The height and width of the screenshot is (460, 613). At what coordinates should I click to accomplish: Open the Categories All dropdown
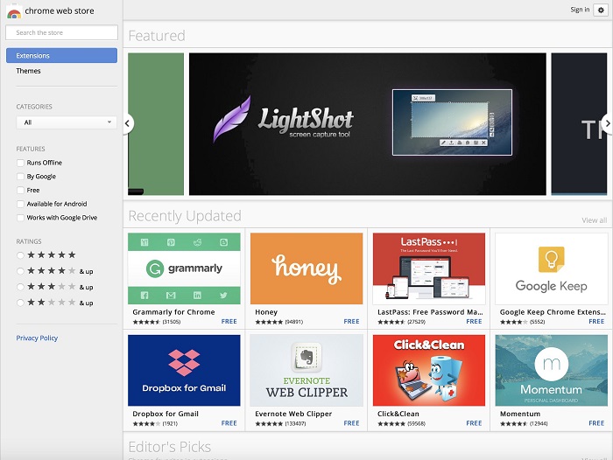pos(67,122)
